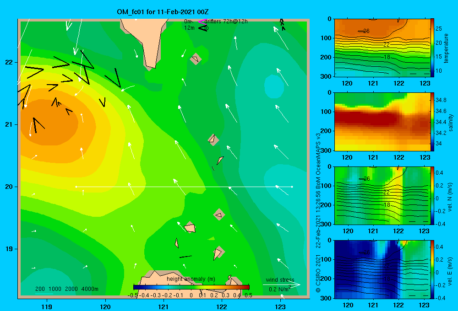Select the 'drifters 72h@12h' legend label
The height and width of the screenshot is (311, 458).
[226, 21]
